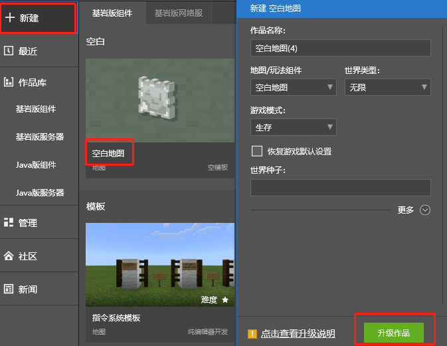Viewport: 447px width, 346px height.
Task: Click the 作品库 library icon
Action: 9,82
